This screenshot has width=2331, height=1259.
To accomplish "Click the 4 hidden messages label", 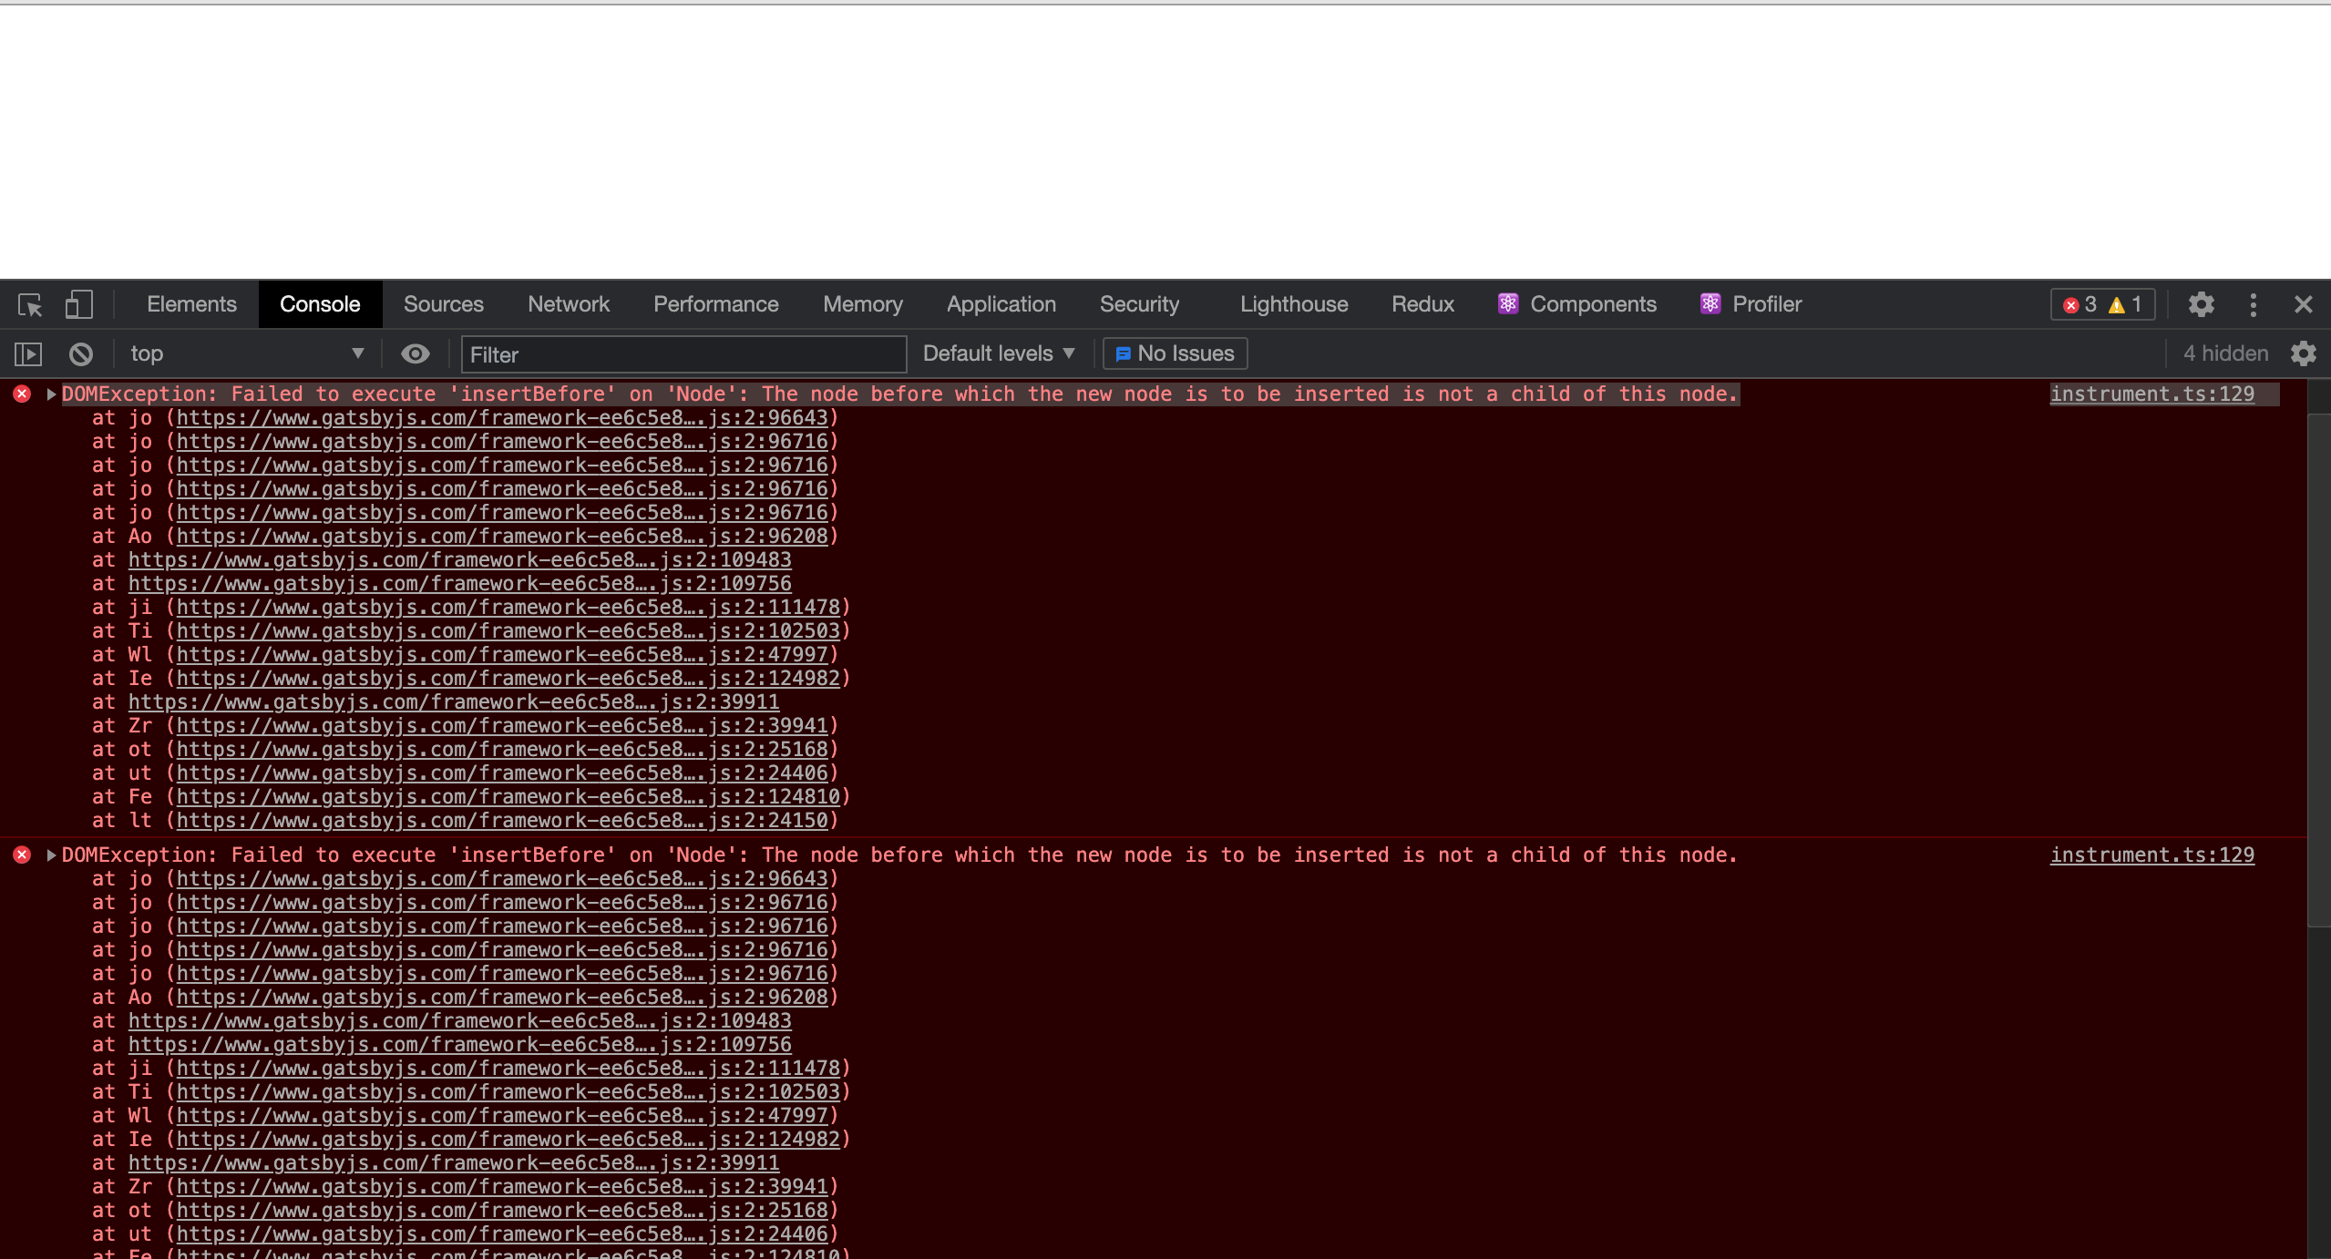I will [2225, 353].
